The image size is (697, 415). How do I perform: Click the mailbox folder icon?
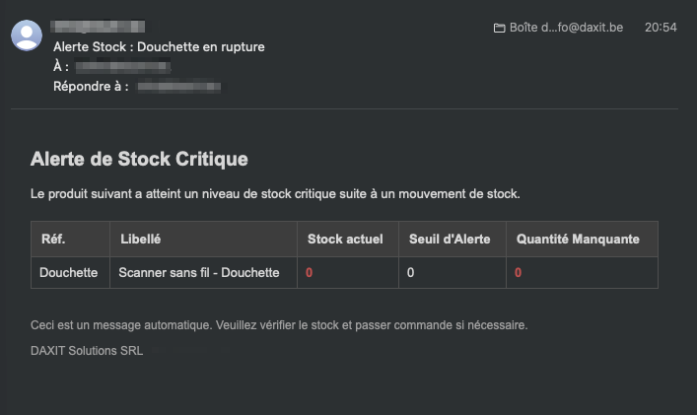pyautogui.click(x=499, y=28)
